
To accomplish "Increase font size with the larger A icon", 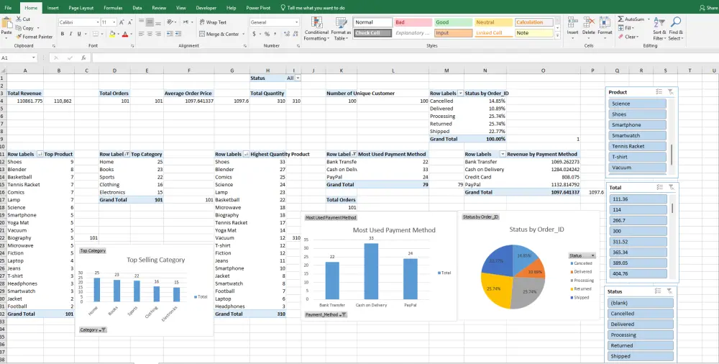I will tap(122, 22).
